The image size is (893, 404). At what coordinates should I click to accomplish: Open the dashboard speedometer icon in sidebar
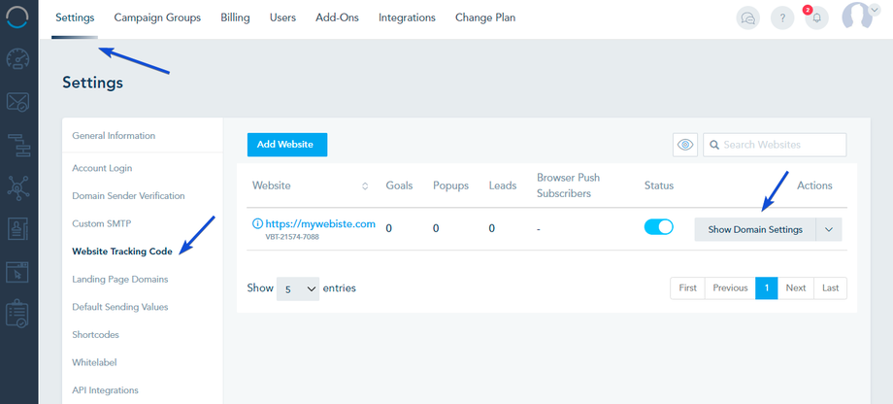point(18,59)
